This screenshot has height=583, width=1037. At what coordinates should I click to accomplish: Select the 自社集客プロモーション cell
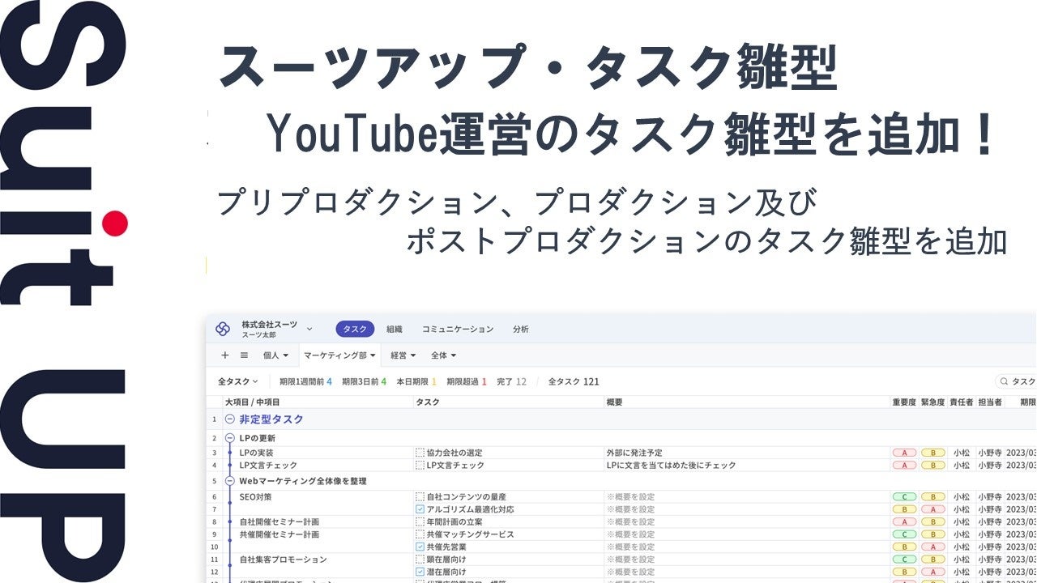point(284,560)
